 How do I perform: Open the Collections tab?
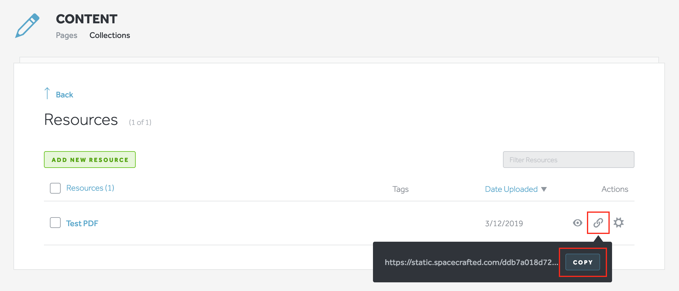pos(109,35)
